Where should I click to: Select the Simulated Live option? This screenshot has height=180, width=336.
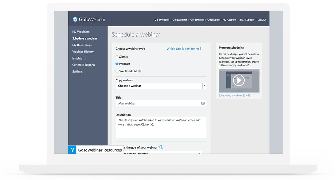(x=117, y=71)
